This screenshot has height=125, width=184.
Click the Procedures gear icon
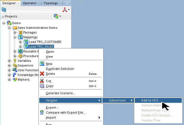20,56
